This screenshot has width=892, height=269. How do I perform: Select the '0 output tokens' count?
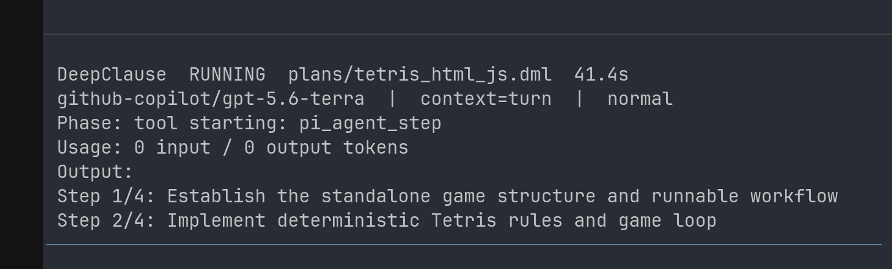326,148
